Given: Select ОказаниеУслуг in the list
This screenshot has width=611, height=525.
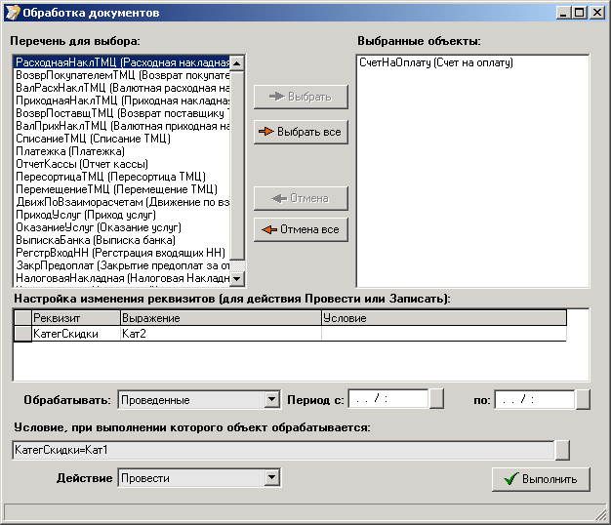Looking at the screenshot, I should [122, 227].
